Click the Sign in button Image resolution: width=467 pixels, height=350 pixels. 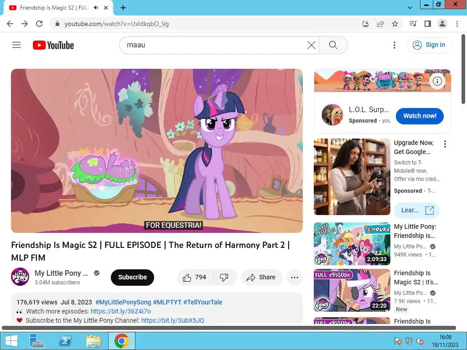tap(429, 45)
